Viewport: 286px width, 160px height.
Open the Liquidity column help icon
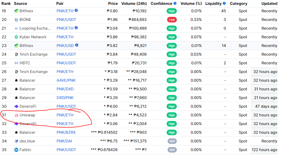[x=224, y=3]
